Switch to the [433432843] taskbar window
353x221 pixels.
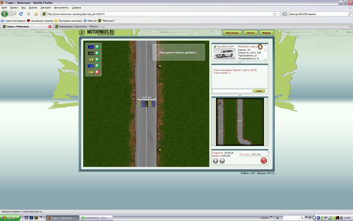[x=96, y=218]
